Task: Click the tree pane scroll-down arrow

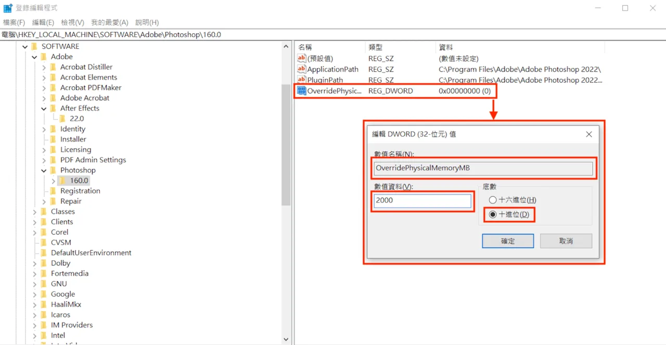Action: coord(286,339)
